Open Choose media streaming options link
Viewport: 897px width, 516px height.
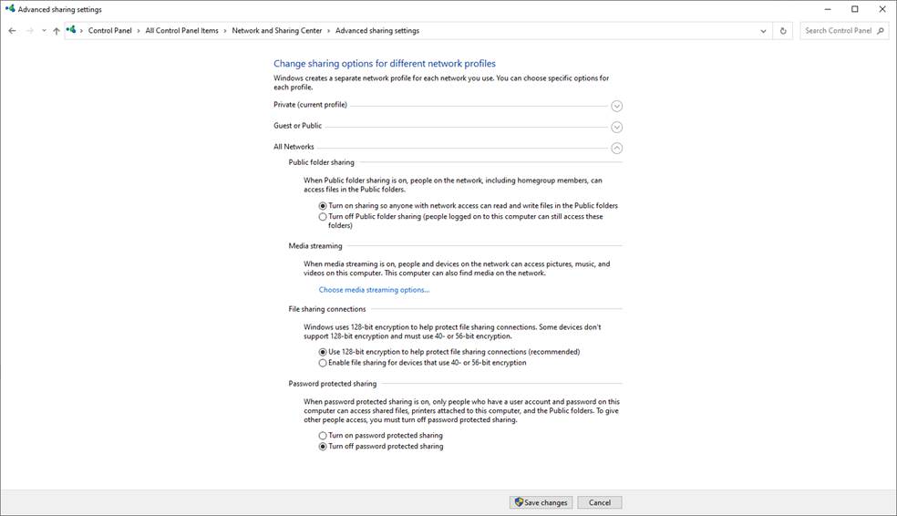point(374,290)
